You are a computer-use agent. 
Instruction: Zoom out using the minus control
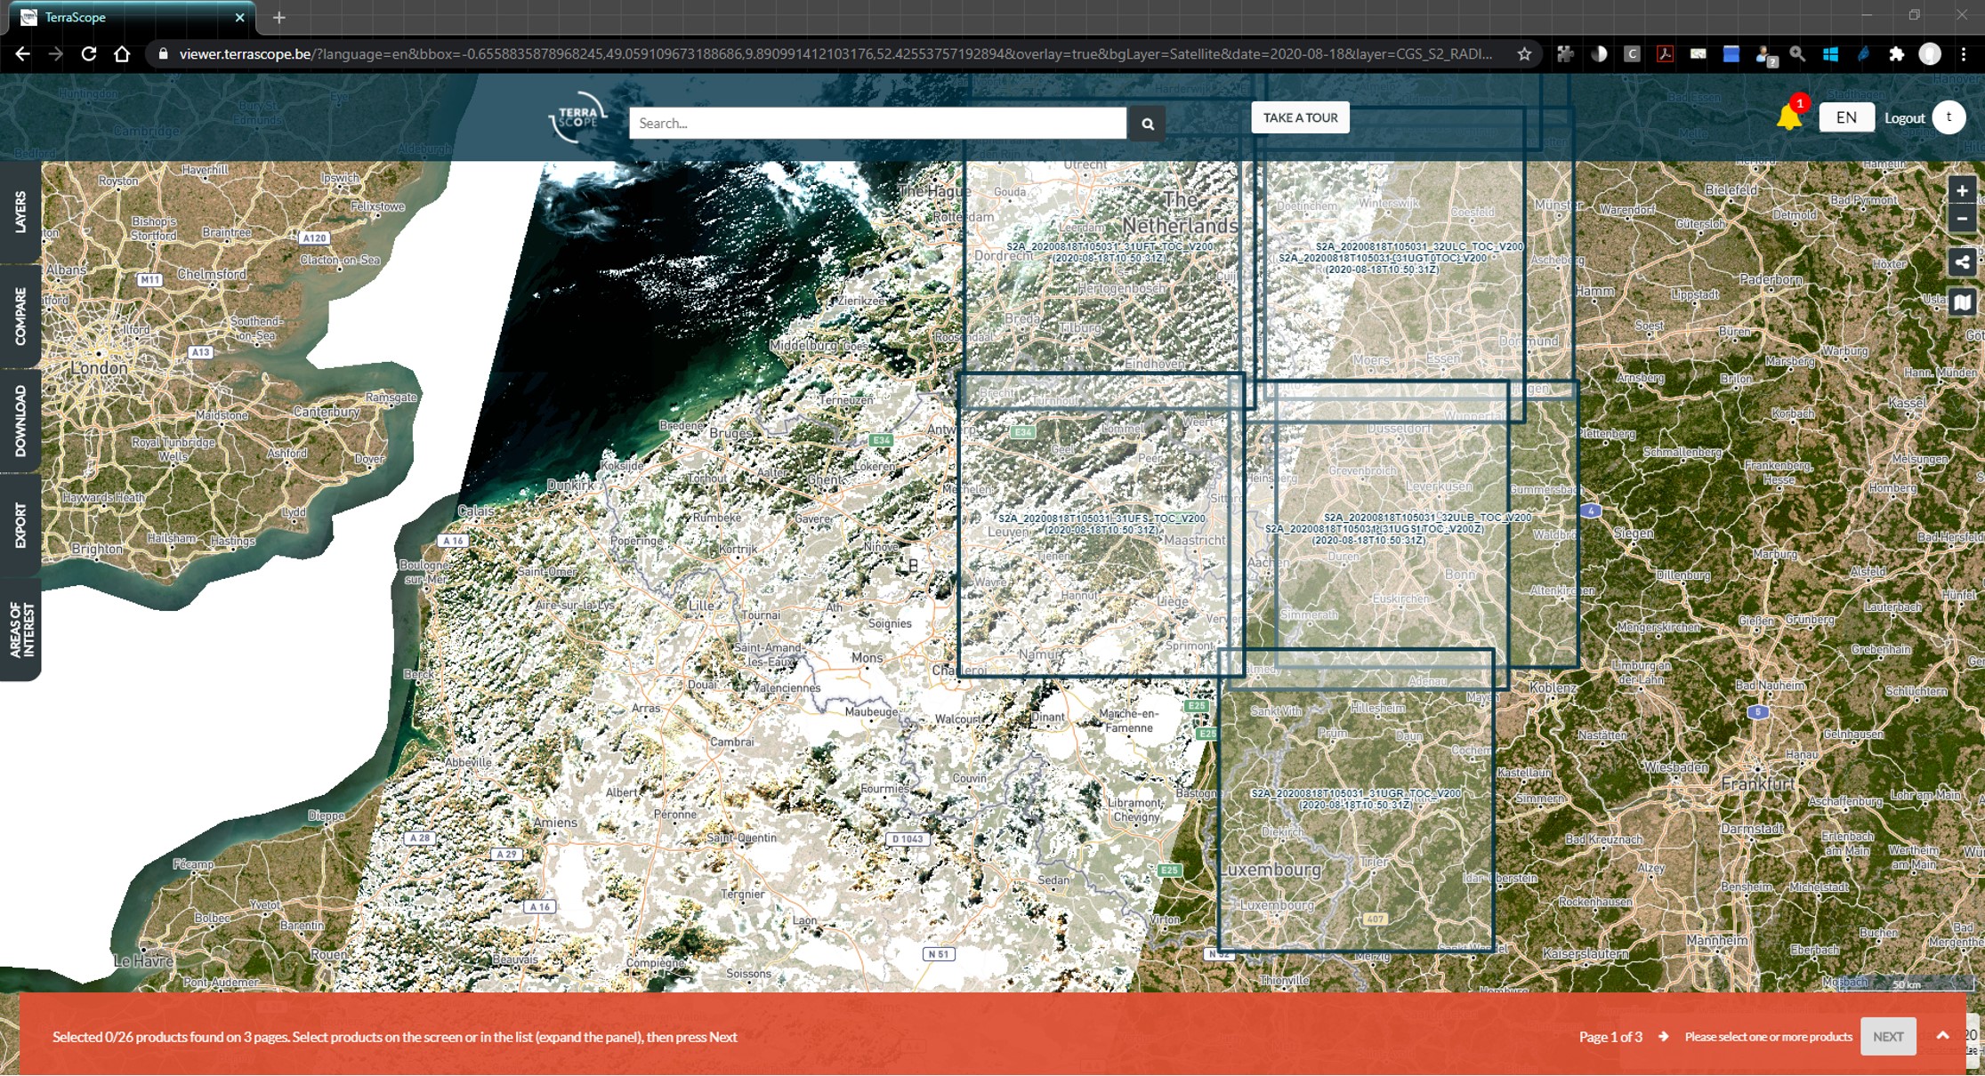pyautogui.click(x=1962, y=220)
